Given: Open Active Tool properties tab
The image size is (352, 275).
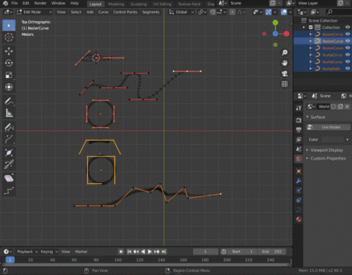Looking at the screenshot, I should point(298,108).
